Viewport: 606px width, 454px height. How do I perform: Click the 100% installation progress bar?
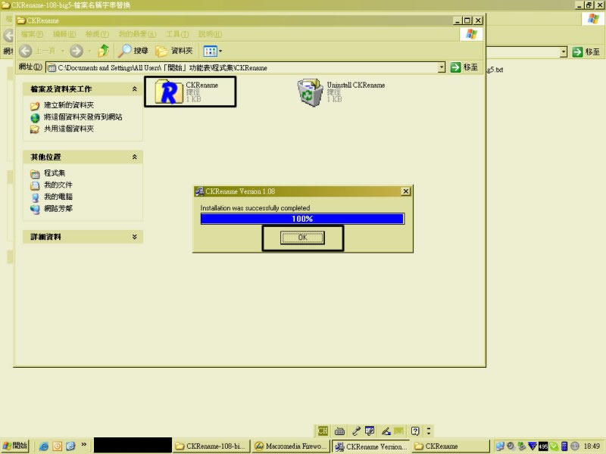pos(302,219)
